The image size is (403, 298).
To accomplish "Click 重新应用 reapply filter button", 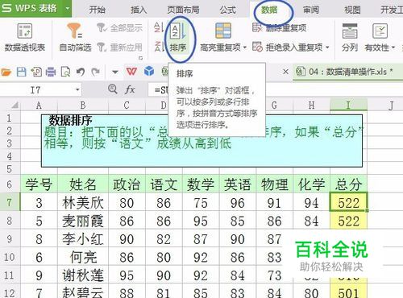I will tap(120, 48).
